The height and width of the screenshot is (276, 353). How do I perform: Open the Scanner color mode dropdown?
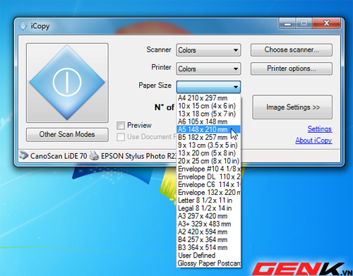click(208, 50)
